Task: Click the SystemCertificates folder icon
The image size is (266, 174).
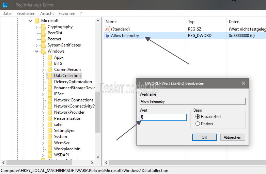Action: point(44,45)
